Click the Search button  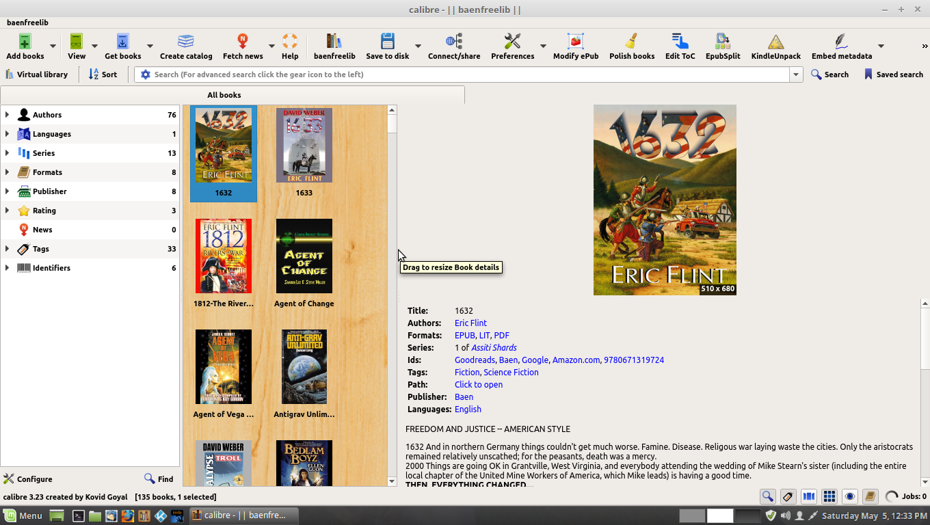[x=829, y=75]
